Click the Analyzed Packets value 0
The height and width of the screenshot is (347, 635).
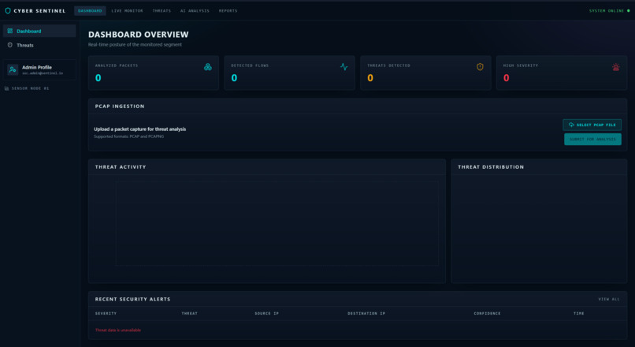pos(98,78)
